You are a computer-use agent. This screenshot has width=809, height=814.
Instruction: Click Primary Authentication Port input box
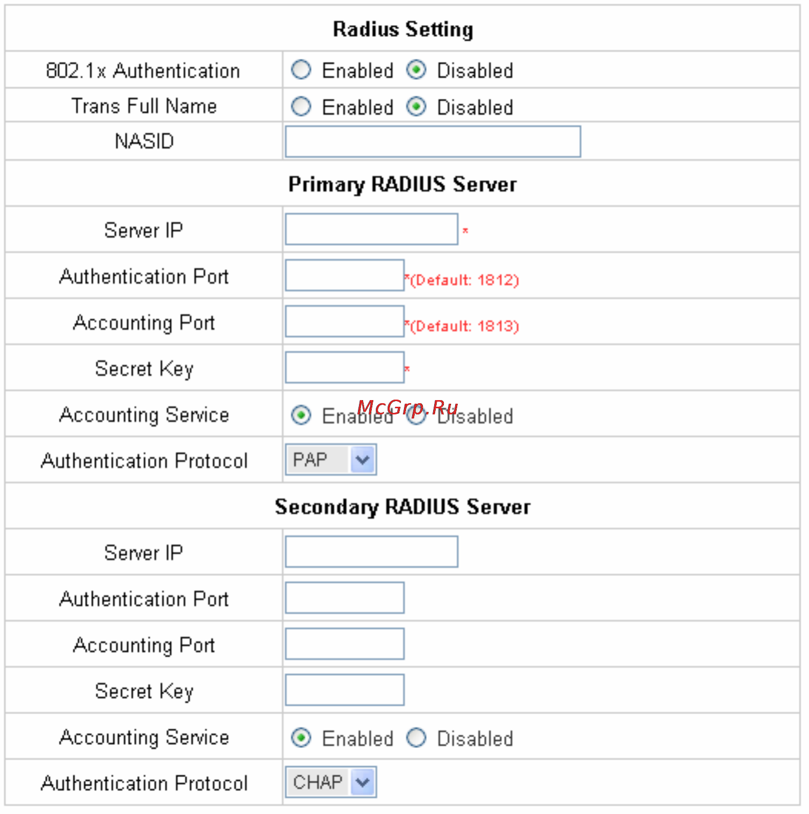coord(345,275)
